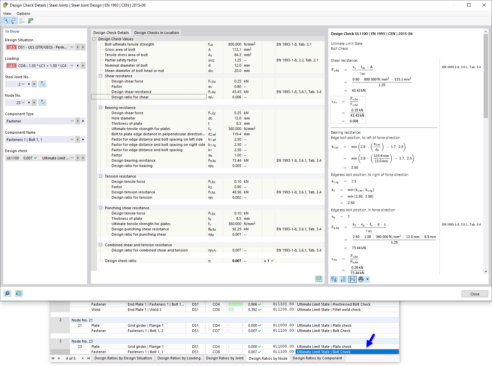Print the design check formula report
The height and width of the screenshot is (366, 492).
point(361,280)
